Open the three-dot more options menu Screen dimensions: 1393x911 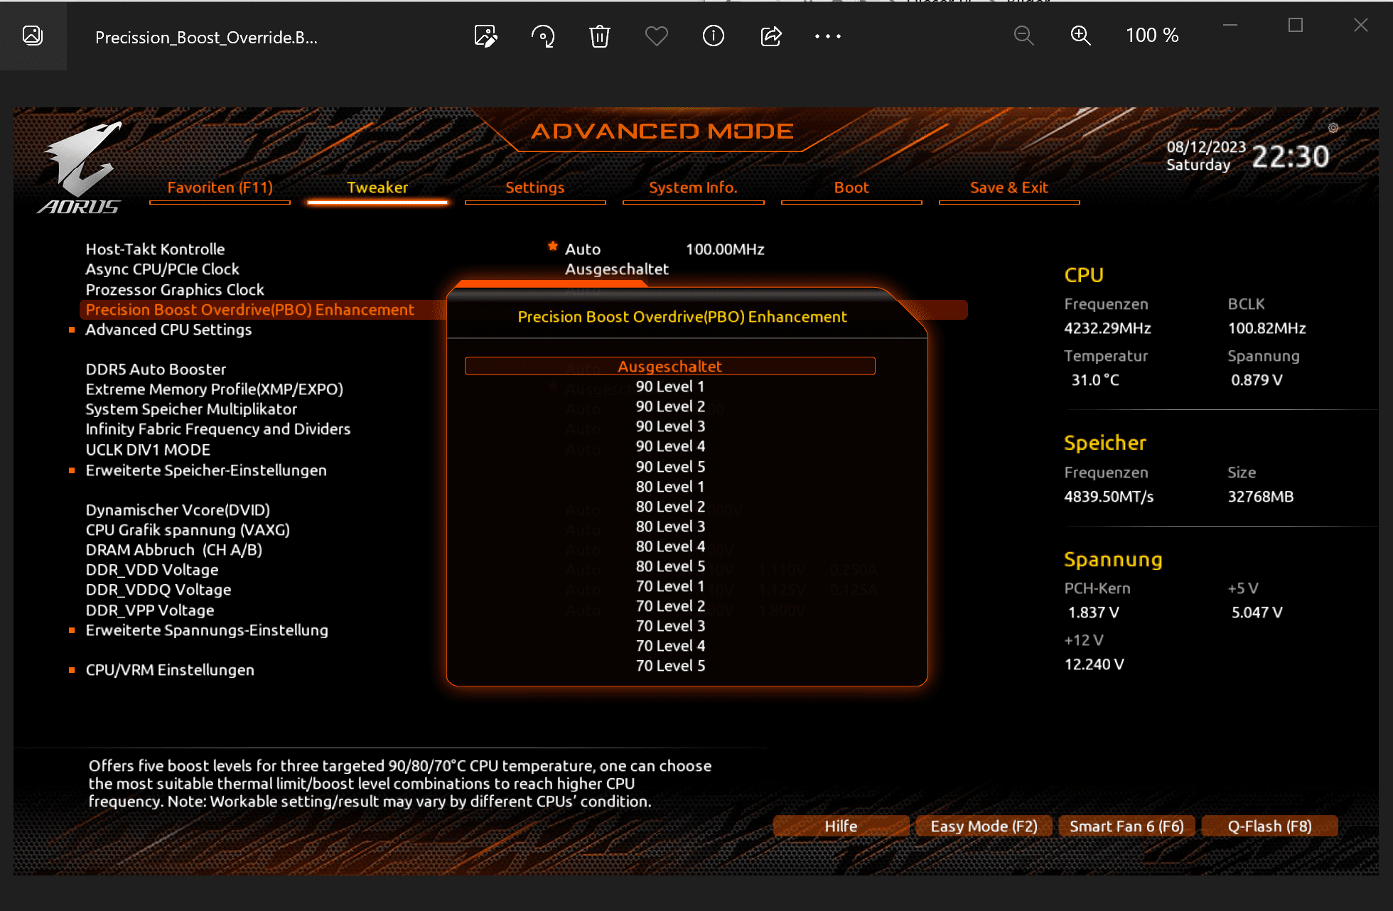[x=828, y=36]
